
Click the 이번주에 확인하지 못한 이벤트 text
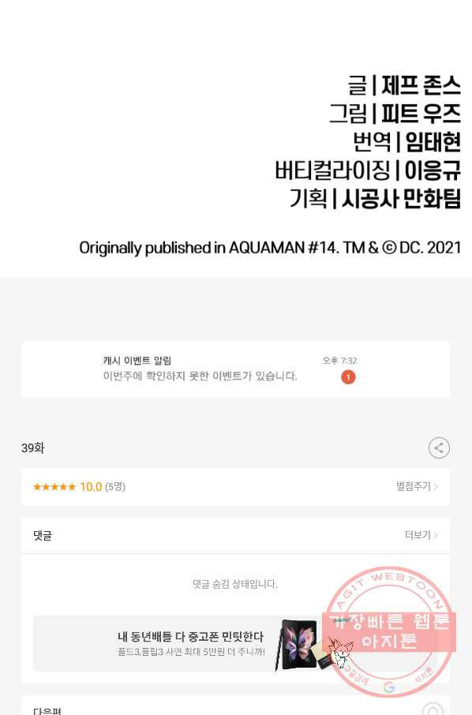(200, 376)
